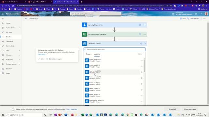The width and height of the screenshot is (209, 117).
Task: Expand the AI Builder sidebar group
Action: point(20,59)
